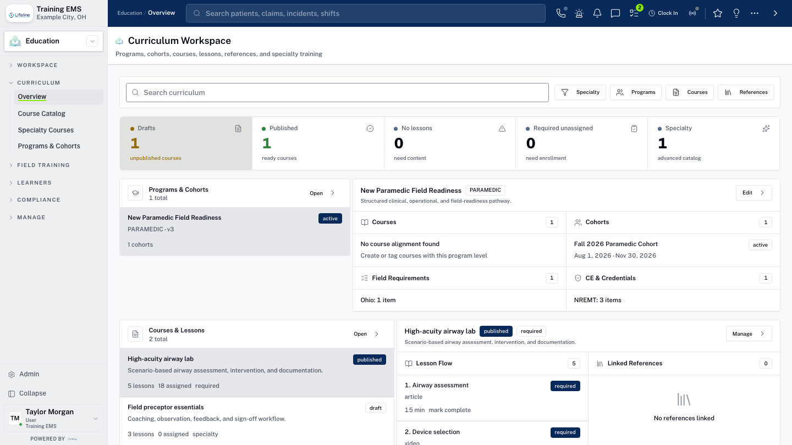The width and height of the screenshot is (792, 445).
Task: Expand the Field Training section
Action: coord(43,165)
